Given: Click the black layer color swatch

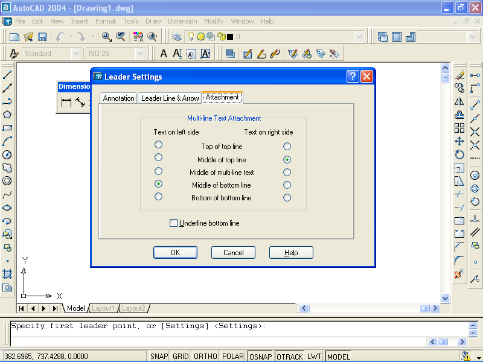Looking at the screenshot, I should 230,37.
